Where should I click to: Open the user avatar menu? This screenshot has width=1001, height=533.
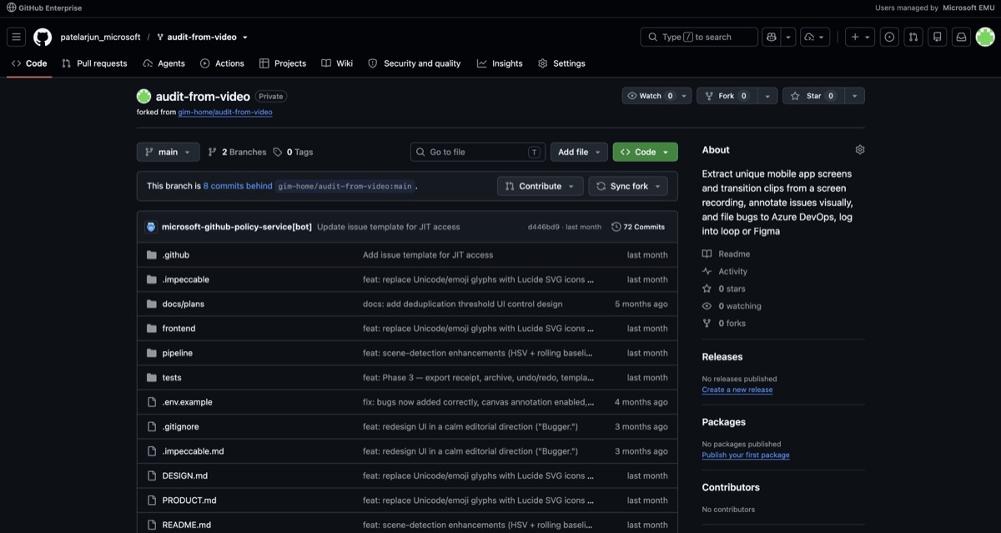(985, 37)
